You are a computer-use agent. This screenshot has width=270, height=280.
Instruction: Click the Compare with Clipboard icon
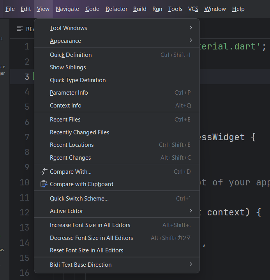coord(43,184)
